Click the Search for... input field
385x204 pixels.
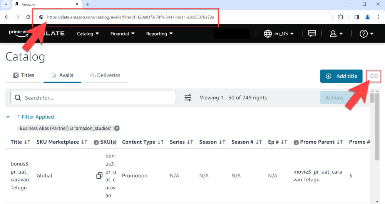[x=98, y=98]
